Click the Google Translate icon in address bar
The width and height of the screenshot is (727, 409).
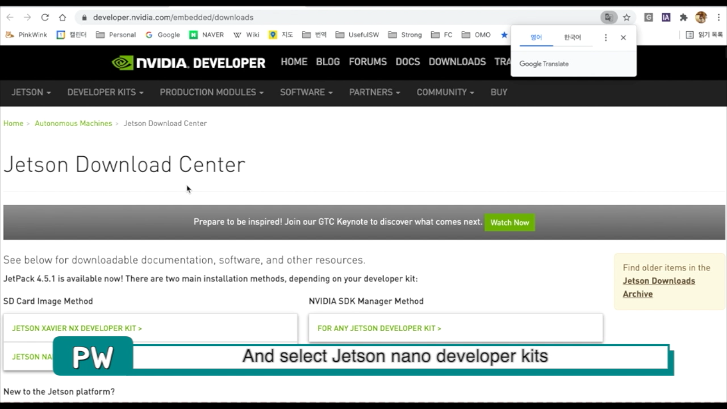608,18
